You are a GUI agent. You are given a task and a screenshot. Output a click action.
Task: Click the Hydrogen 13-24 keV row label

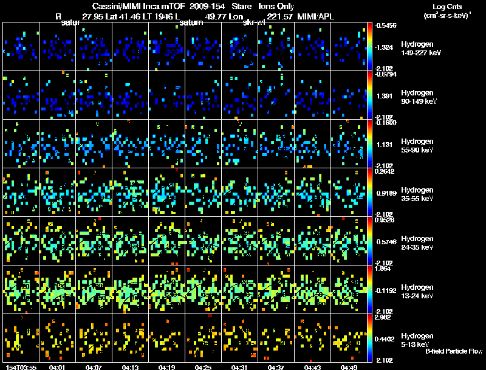click(x=417, y=292)
